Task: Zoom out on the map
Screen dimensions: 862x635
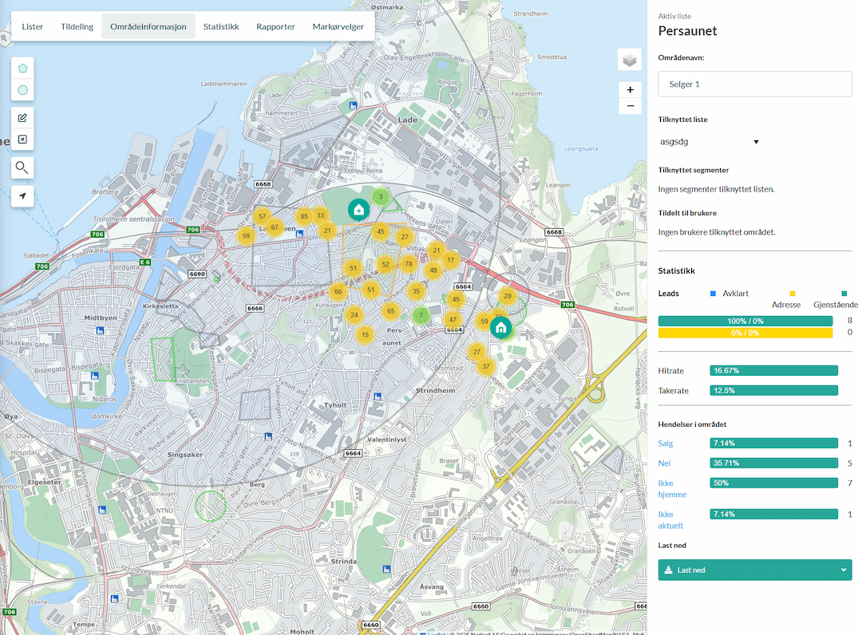Action: [x=630, y=106]
